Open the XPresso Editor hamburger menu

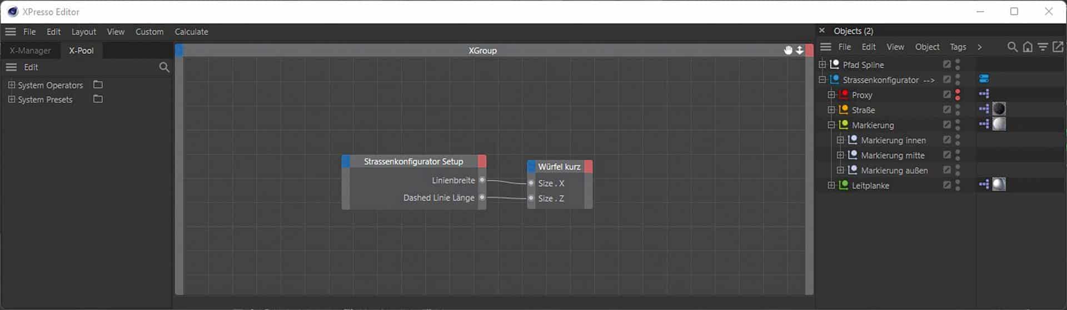[x=11, y=32]
